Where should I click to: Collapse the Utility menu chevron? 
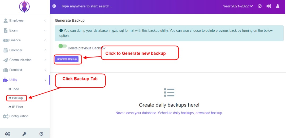pos(45,80)
